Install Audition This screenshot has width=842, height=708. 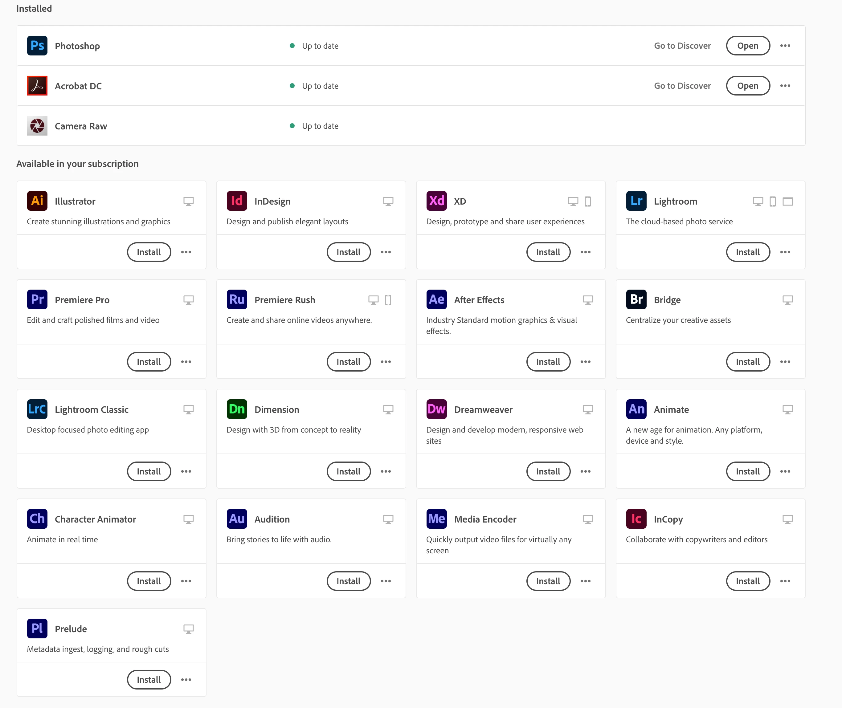[349, 581]
